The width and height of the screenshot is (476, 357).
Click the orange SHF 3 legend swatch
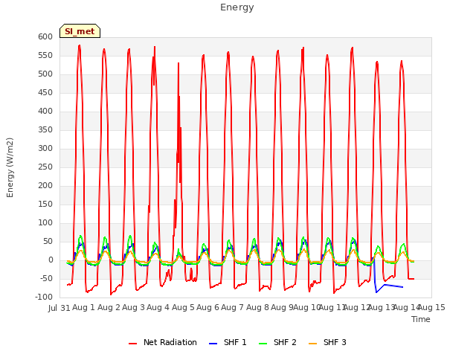pos(312,344)
